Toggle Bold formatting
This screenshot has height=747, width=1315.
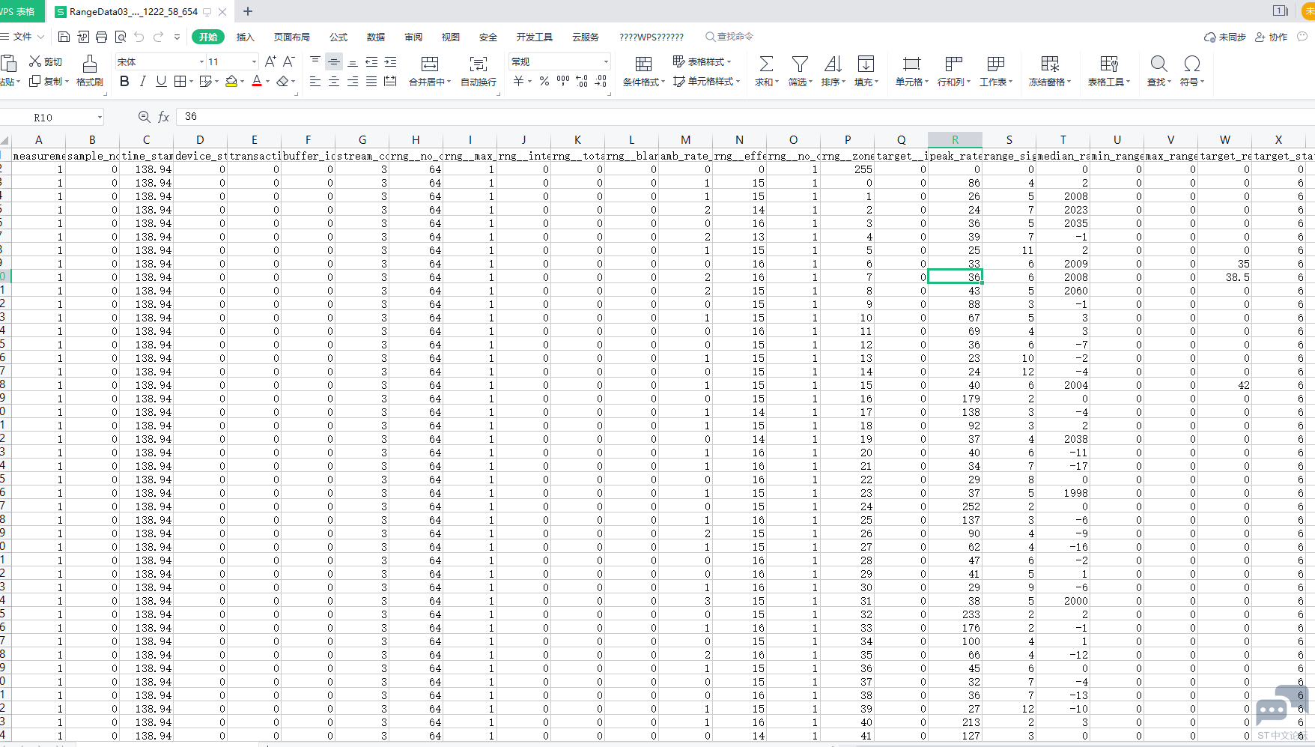pos(124,81)
